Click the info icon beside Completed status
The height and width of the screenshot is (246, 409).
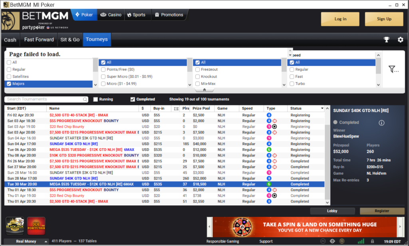coord(381,123)
